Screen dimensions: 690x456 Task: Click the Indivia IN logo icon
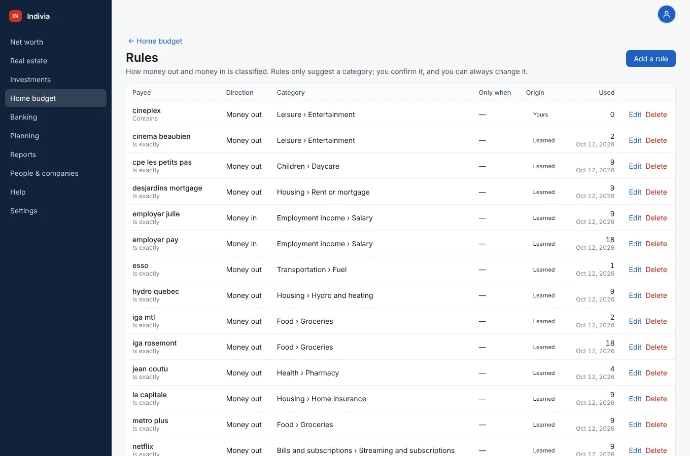[15, 16]
